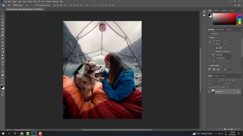The height and width of the screenshot is (136, 243).
Task: Open the Window menu
Action: tap(55, 2)
